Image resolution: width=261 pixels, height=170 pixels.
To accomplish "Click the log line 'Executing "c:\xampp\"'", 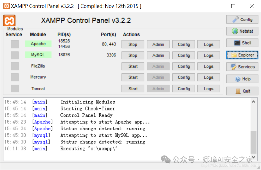I will click(89, 149).
